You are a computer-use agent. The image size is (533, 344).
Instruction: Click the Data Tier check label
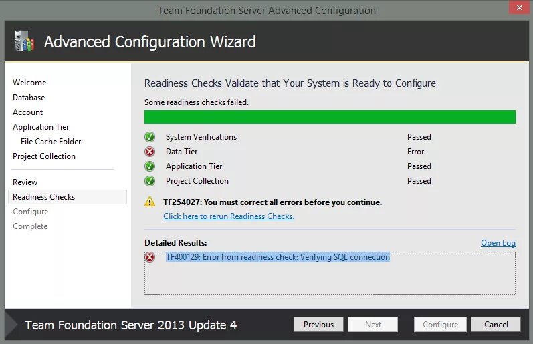[x=181, y=152]
